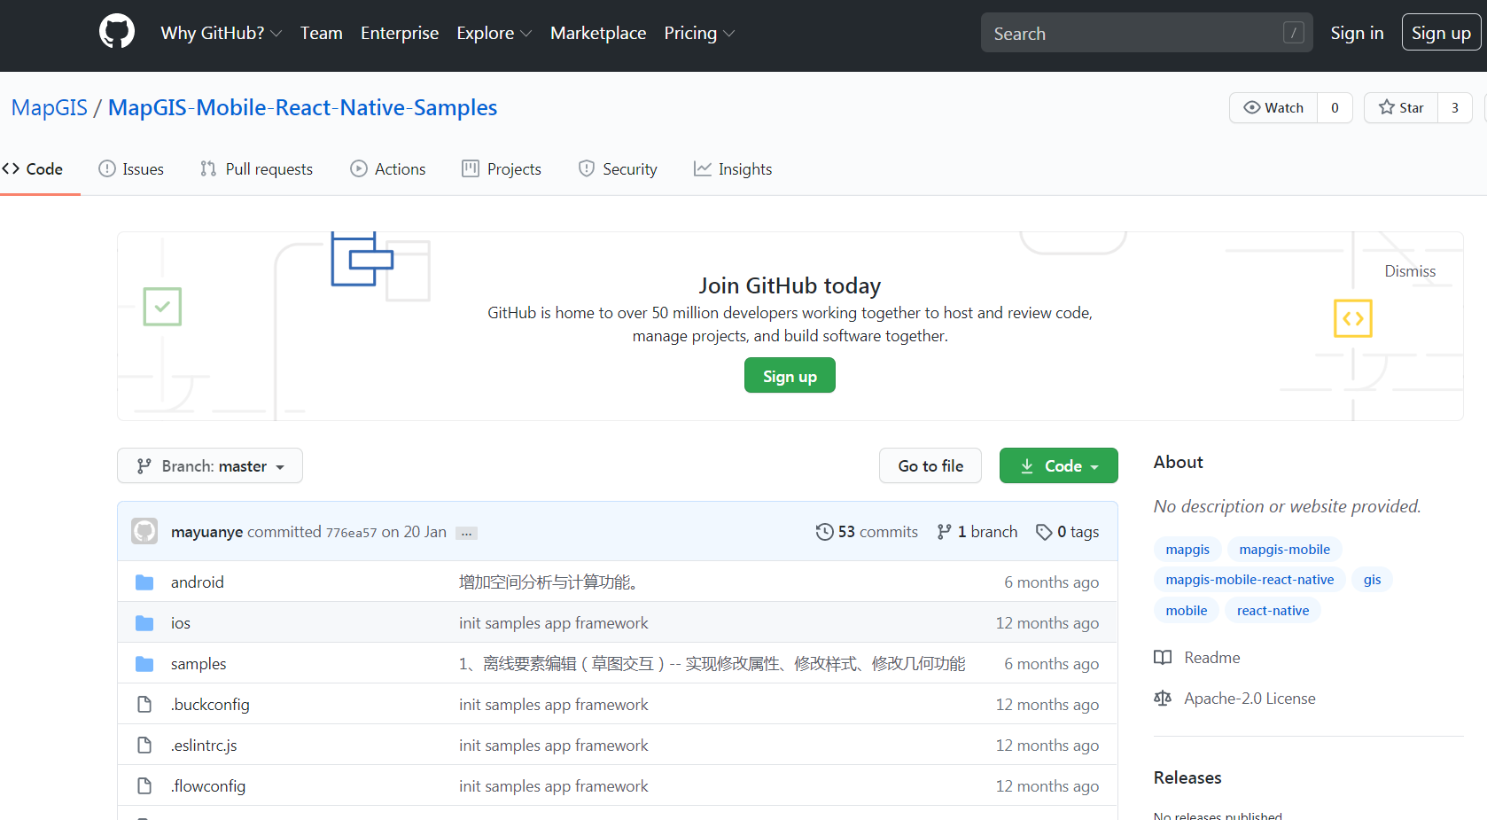Click the Go to file button
This screenshot has height=820, width=1487.
(x=930, y=465)
